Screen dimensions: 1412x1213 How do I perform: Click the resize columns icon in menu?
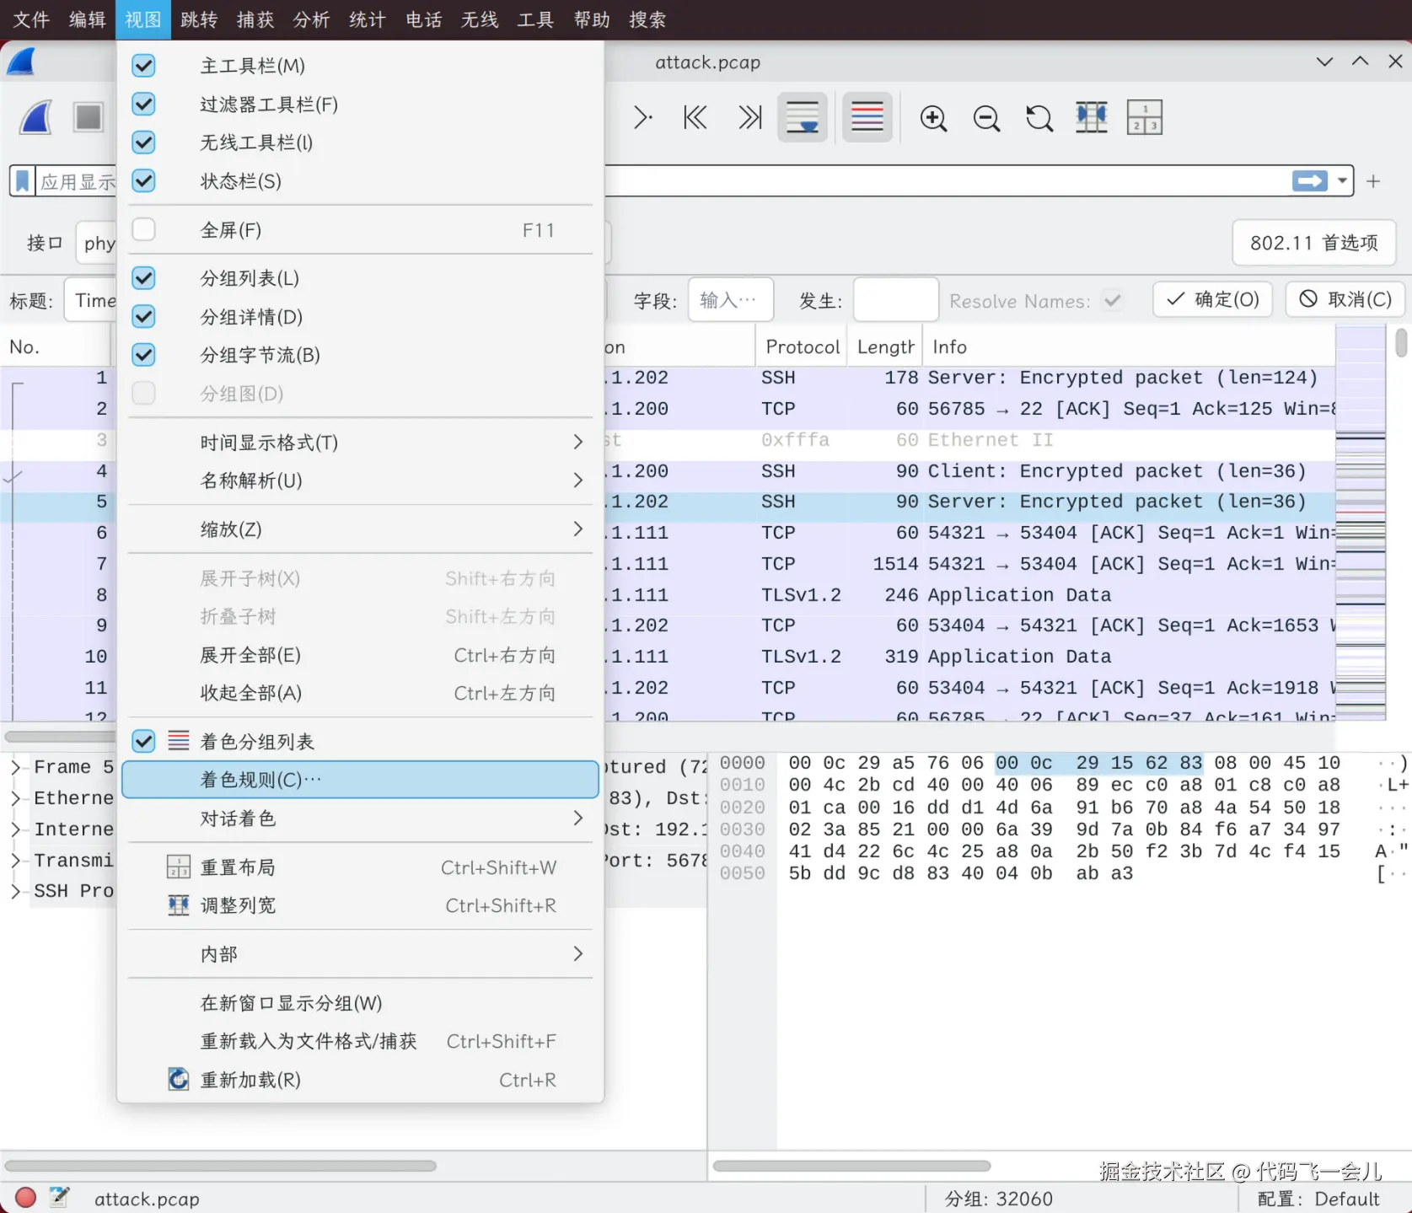pos(179,905)
